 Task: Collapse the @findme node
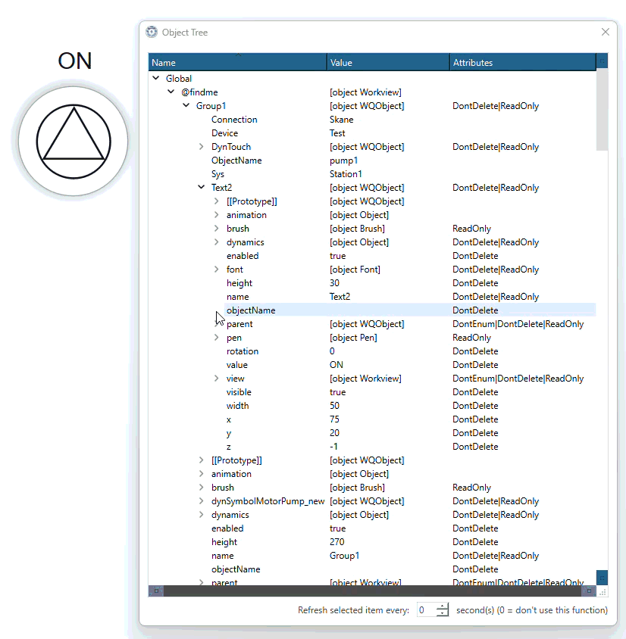(171, 92)
